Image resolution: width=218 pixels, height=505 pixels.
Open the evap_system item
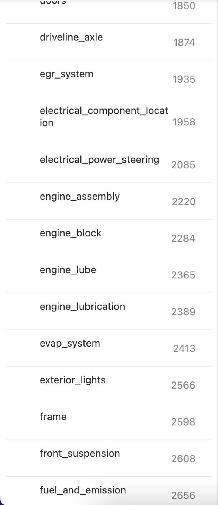[70, 344]
